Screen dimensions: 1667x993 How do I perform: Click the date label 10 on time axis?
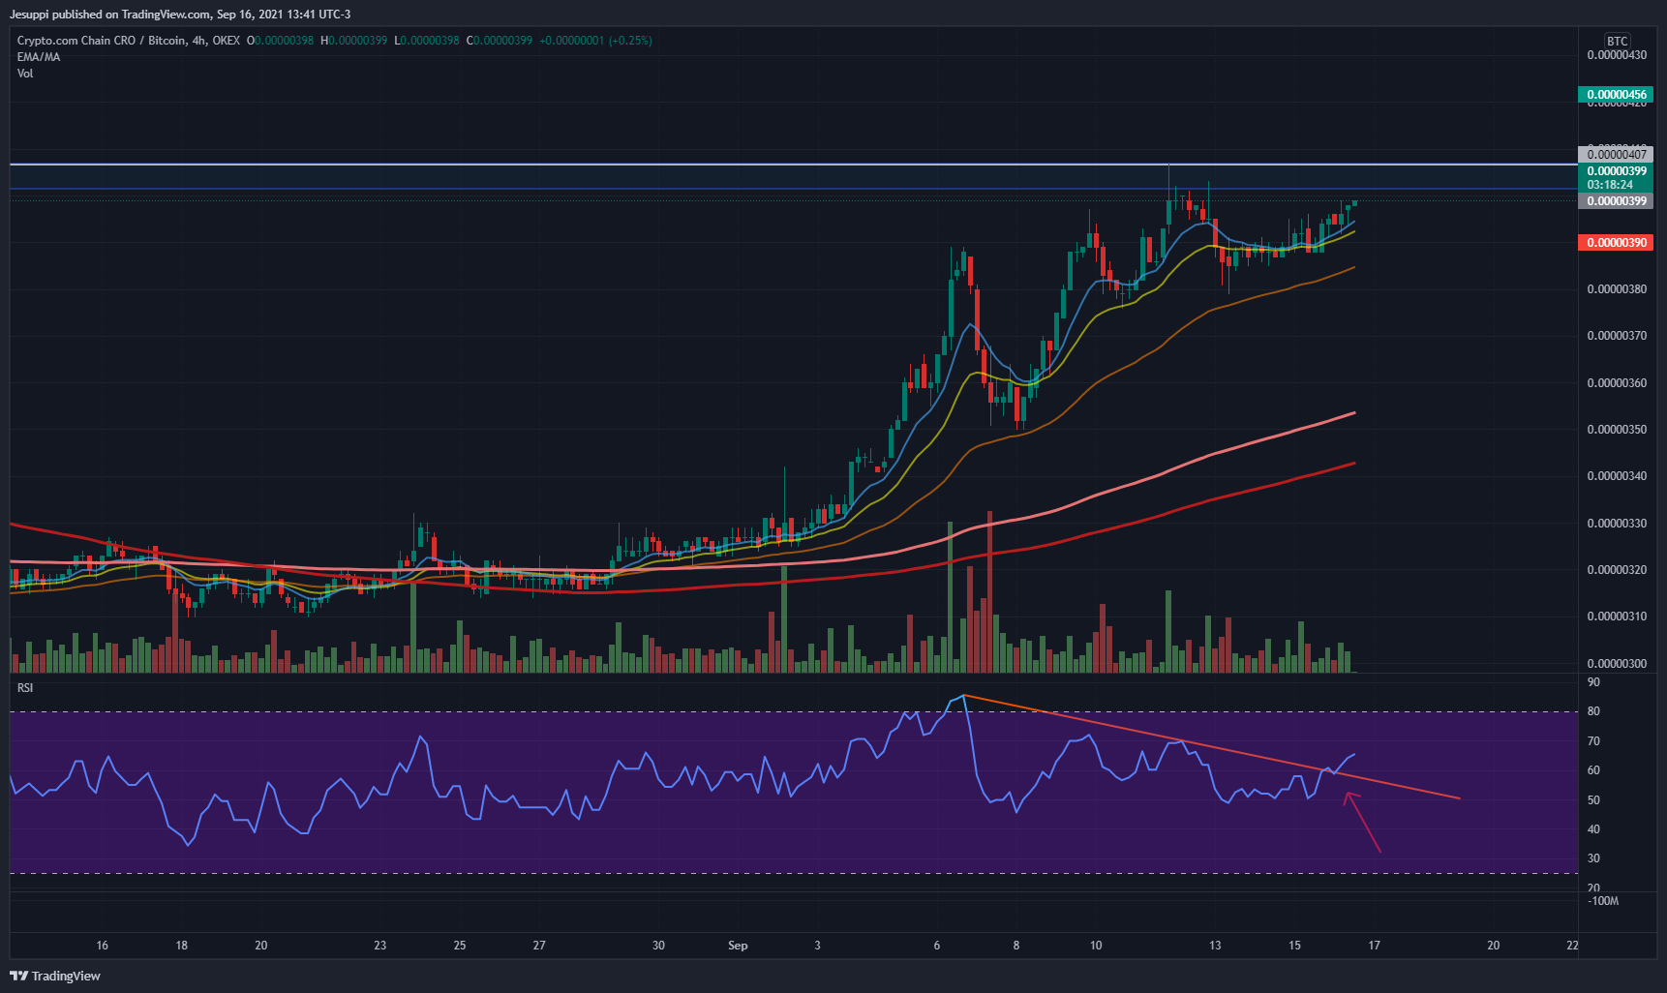click(x=1096, y=946)
